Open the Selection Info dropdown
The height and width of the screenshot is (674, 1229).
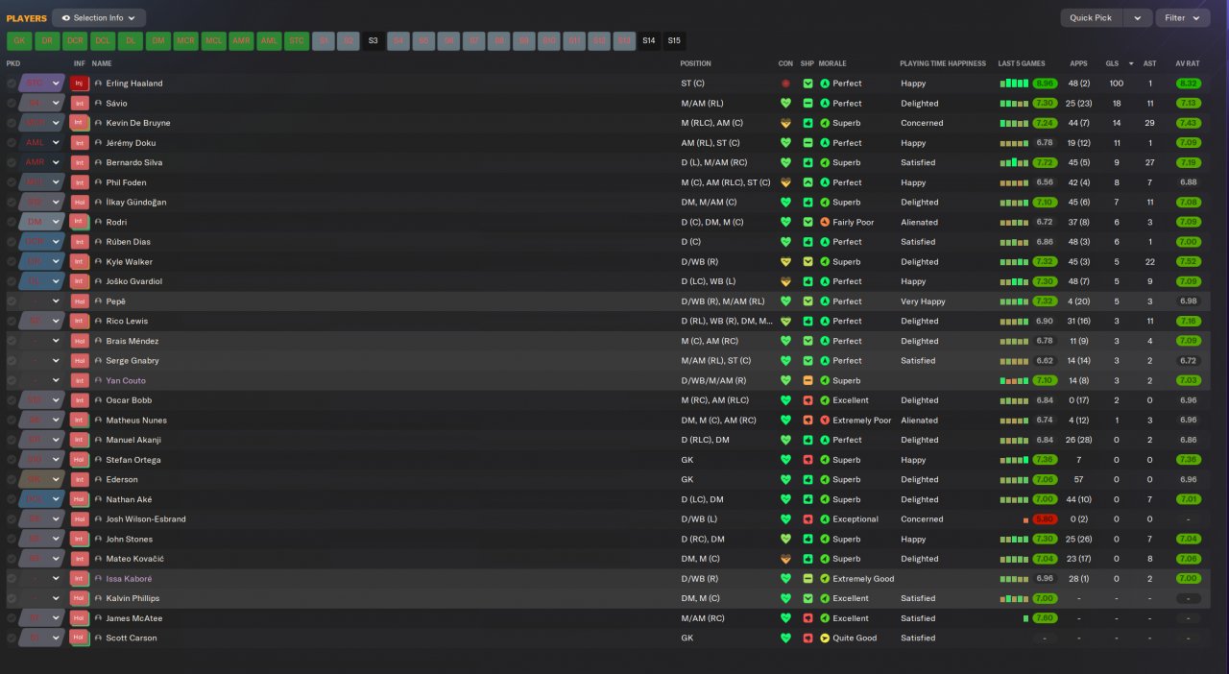pyautogui.click(x=99, y=18)
